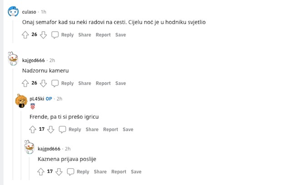Report culaso's semafor comment
The height and width of the screenshot is (185, 291).
tap(103, 35)
